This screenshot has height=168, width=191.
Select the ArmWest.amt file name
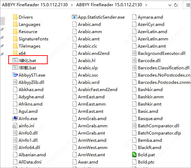[92, 155]
